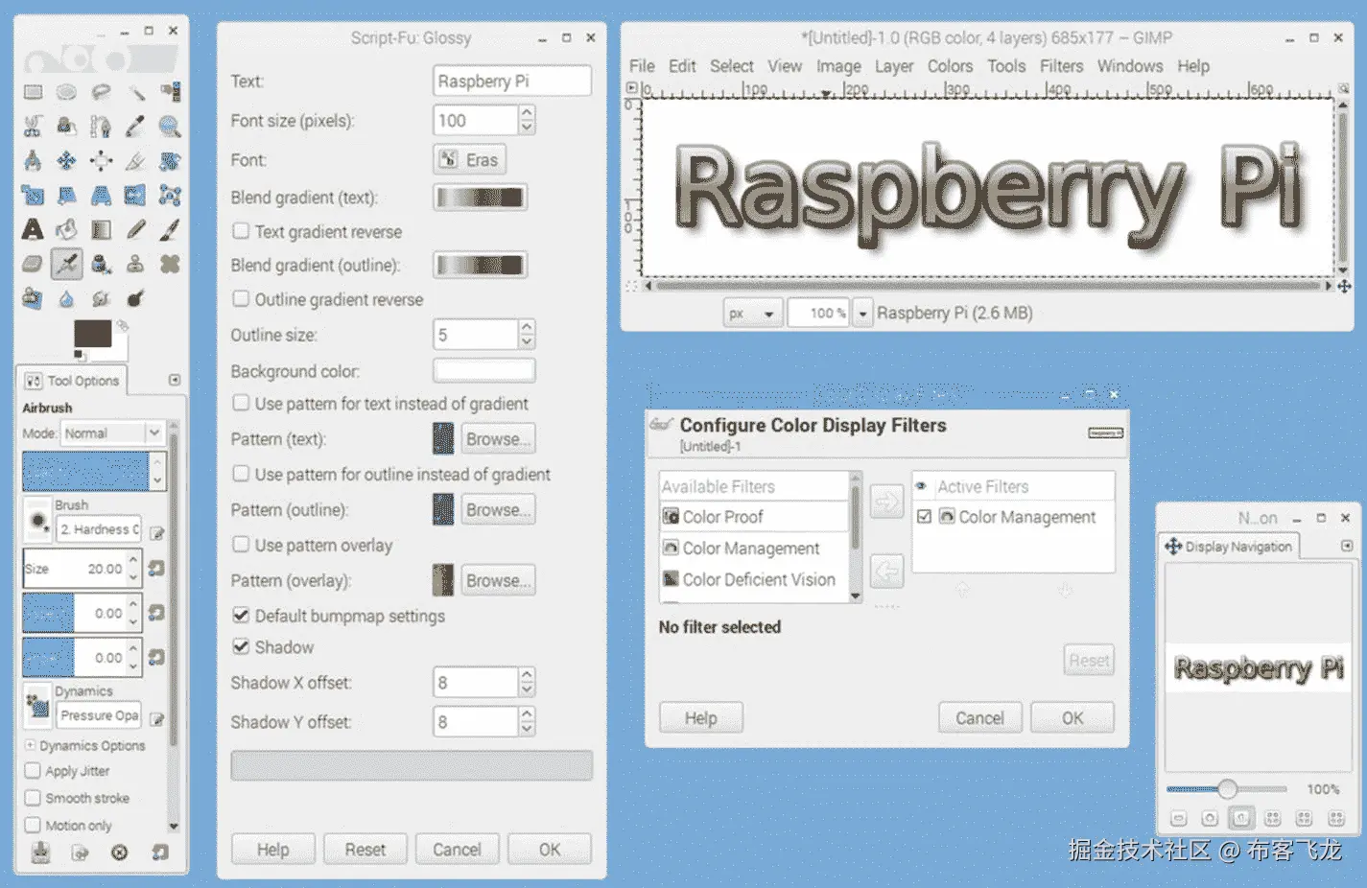Click OK in Script-Fu Glossy dialog

tap(550, 850)
